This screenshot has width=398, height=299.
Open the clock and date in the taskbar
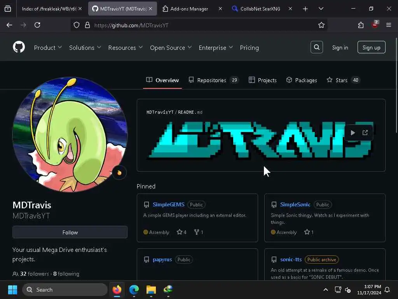(369, 290)
